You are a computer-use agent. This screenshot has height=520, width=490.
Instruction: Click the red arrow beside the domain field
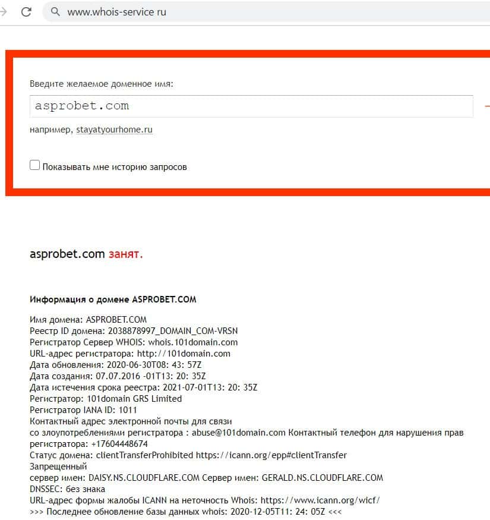point(487,106)
